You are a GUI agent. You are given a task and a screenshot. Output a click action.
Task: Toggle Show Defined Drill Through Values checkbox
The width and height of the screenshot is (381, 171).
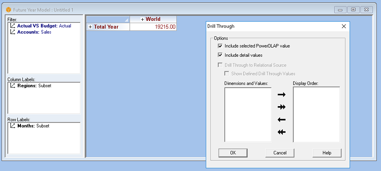click(227, 73)
